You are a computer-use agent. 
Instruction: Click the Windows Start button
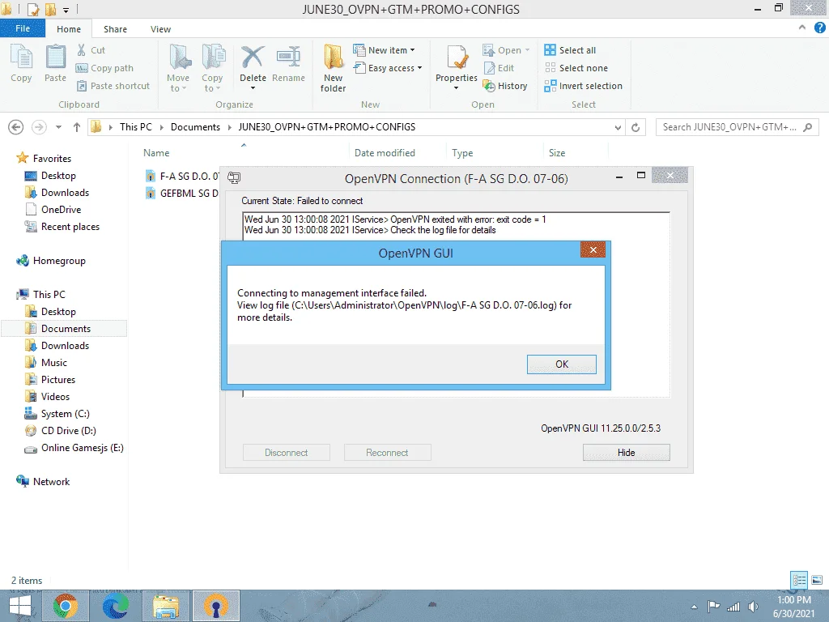pos(20,606)
